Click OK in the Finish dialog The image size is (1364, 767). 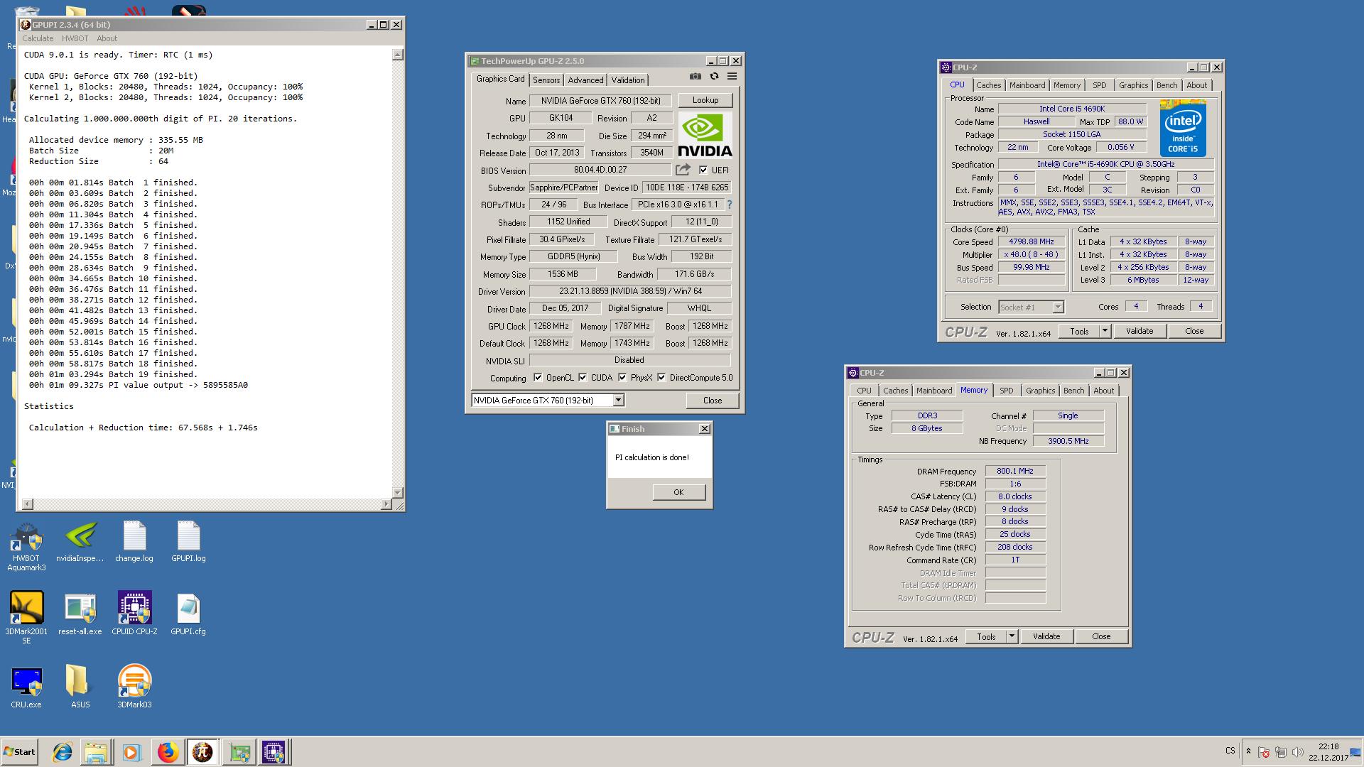point(678,492)
